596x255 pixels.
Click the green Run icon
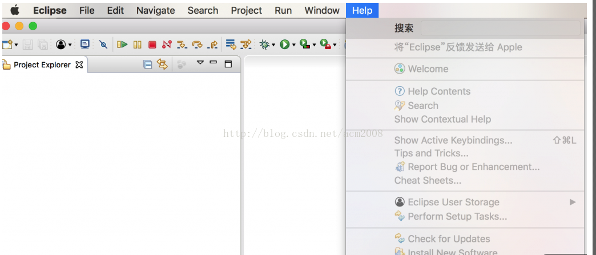pos(285,45)
